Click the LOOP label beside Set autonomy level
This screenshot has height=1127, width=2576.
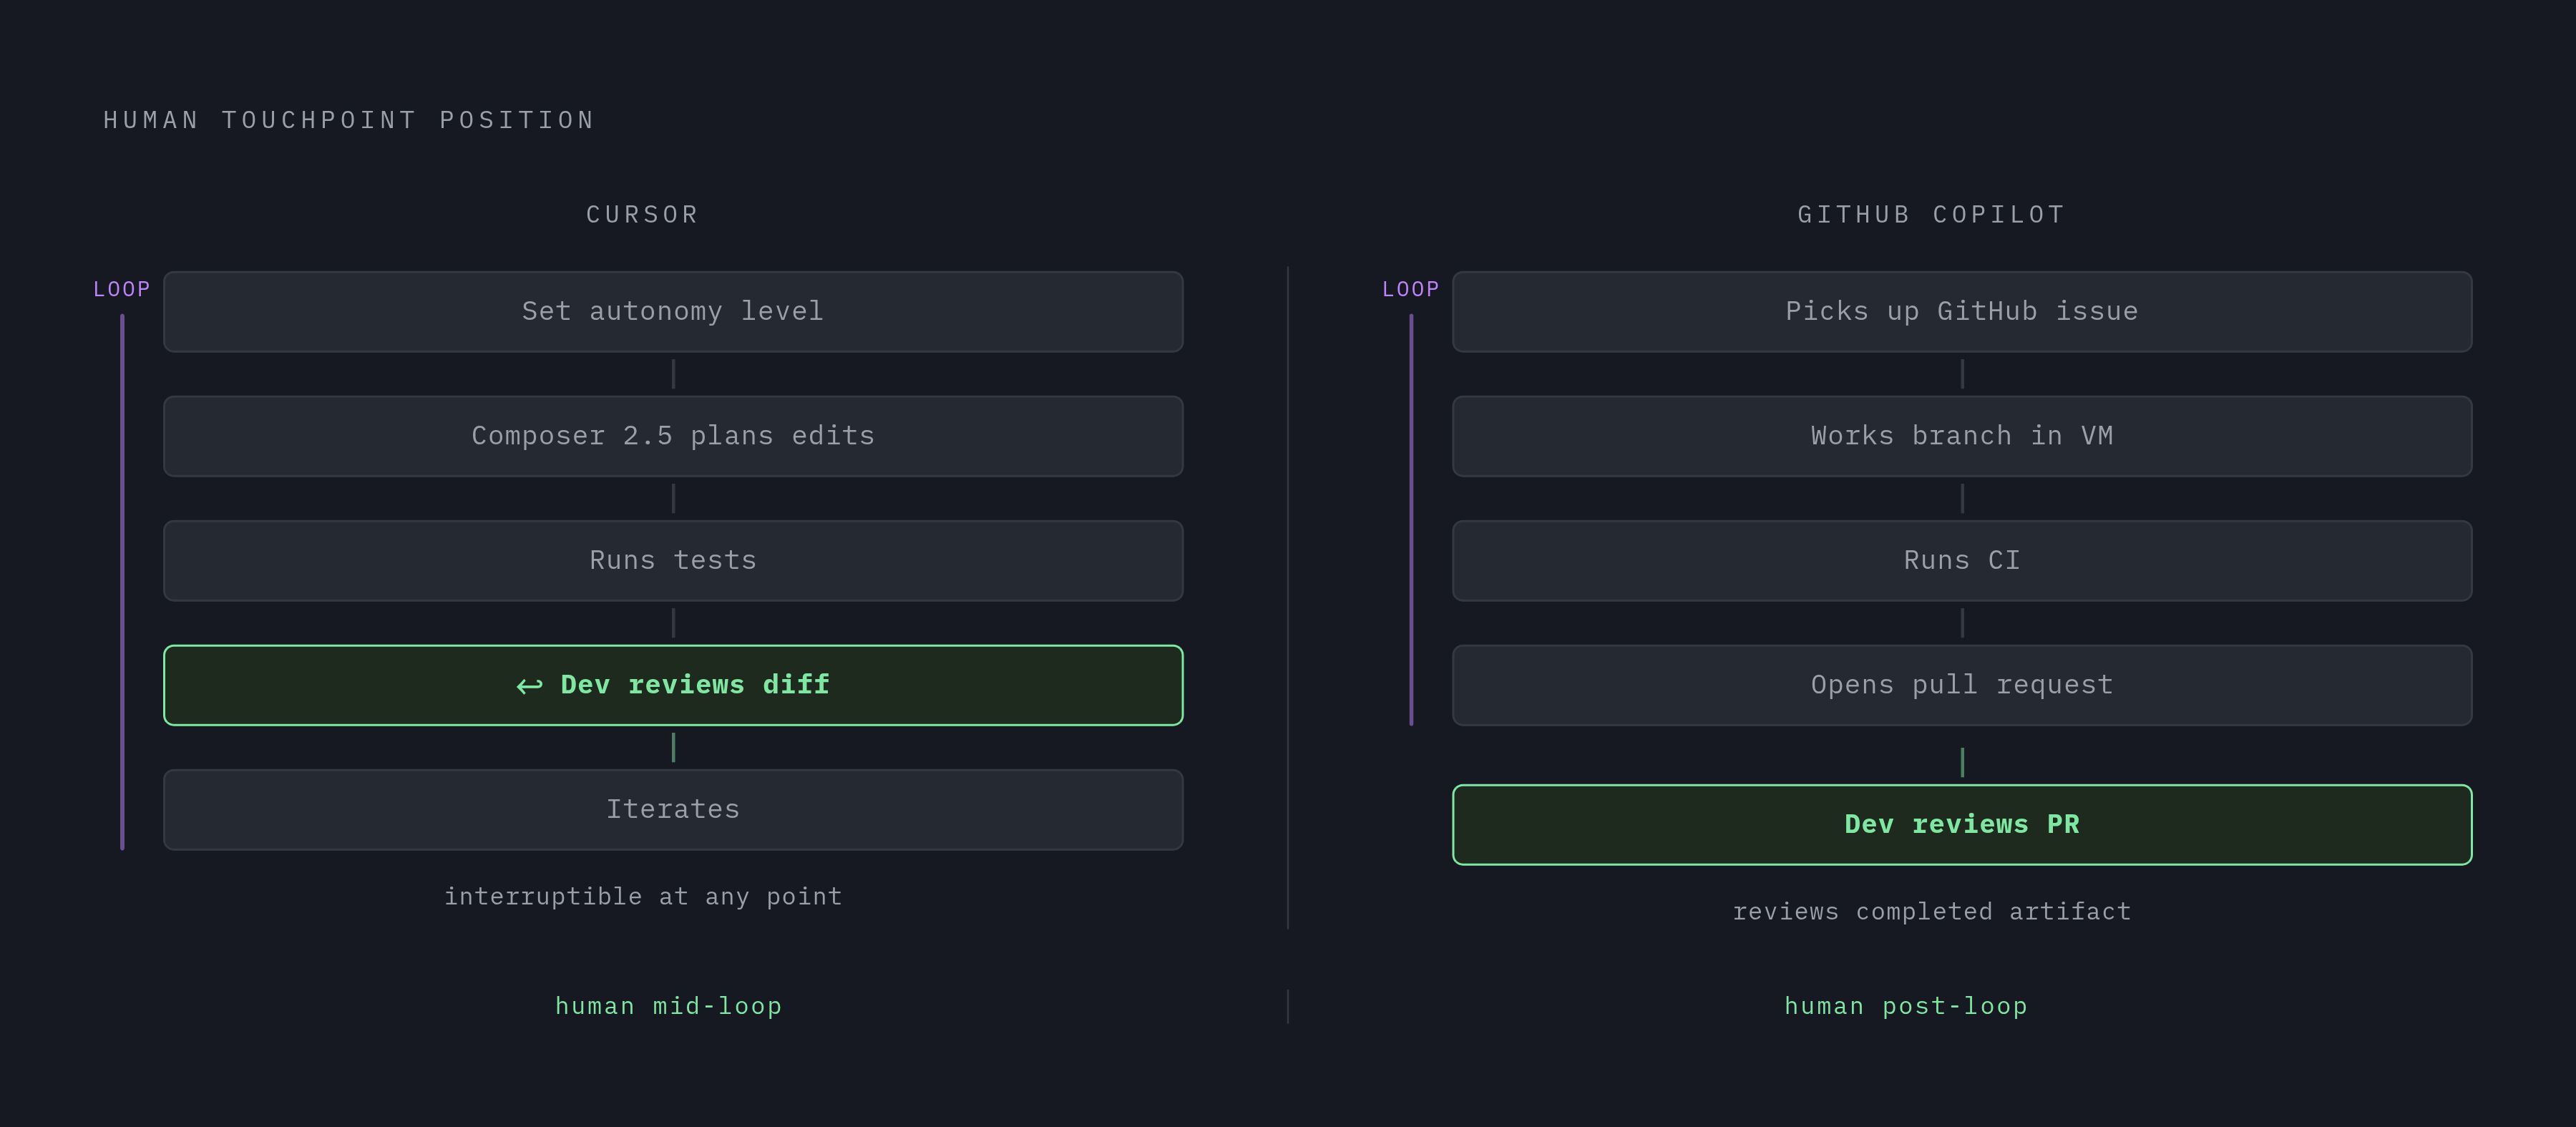point(122,289)
